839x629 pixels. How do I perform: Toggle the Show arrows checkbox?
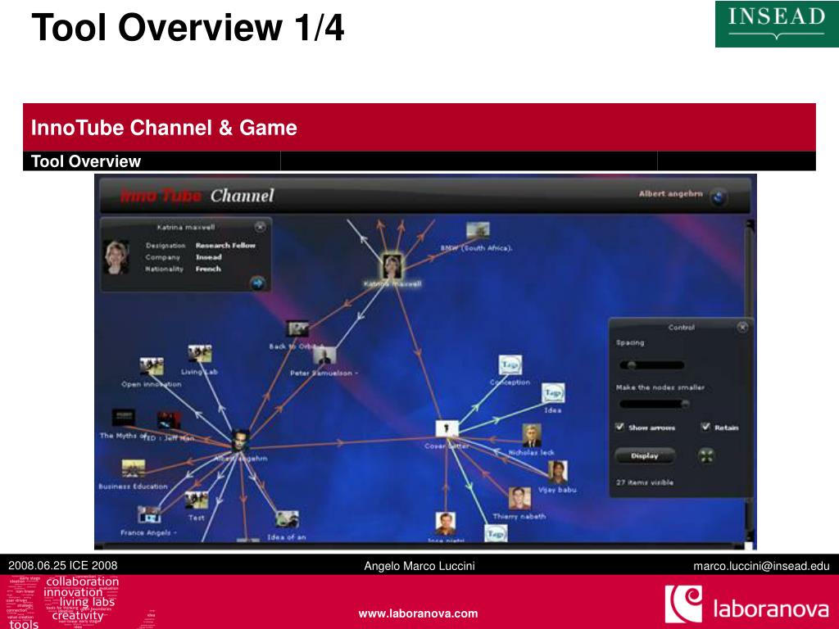coord(619,427)
